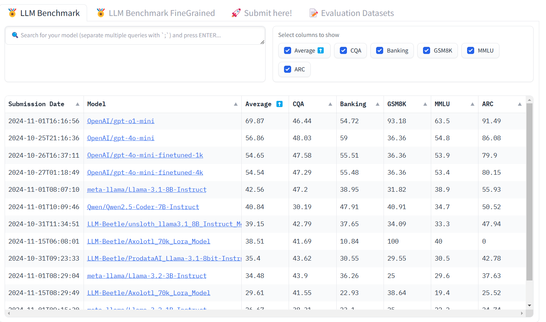Click the magnifying glass search icon
Image resolution: width=546 pixels, height=322 pixels.
click(x=15, y=35)
